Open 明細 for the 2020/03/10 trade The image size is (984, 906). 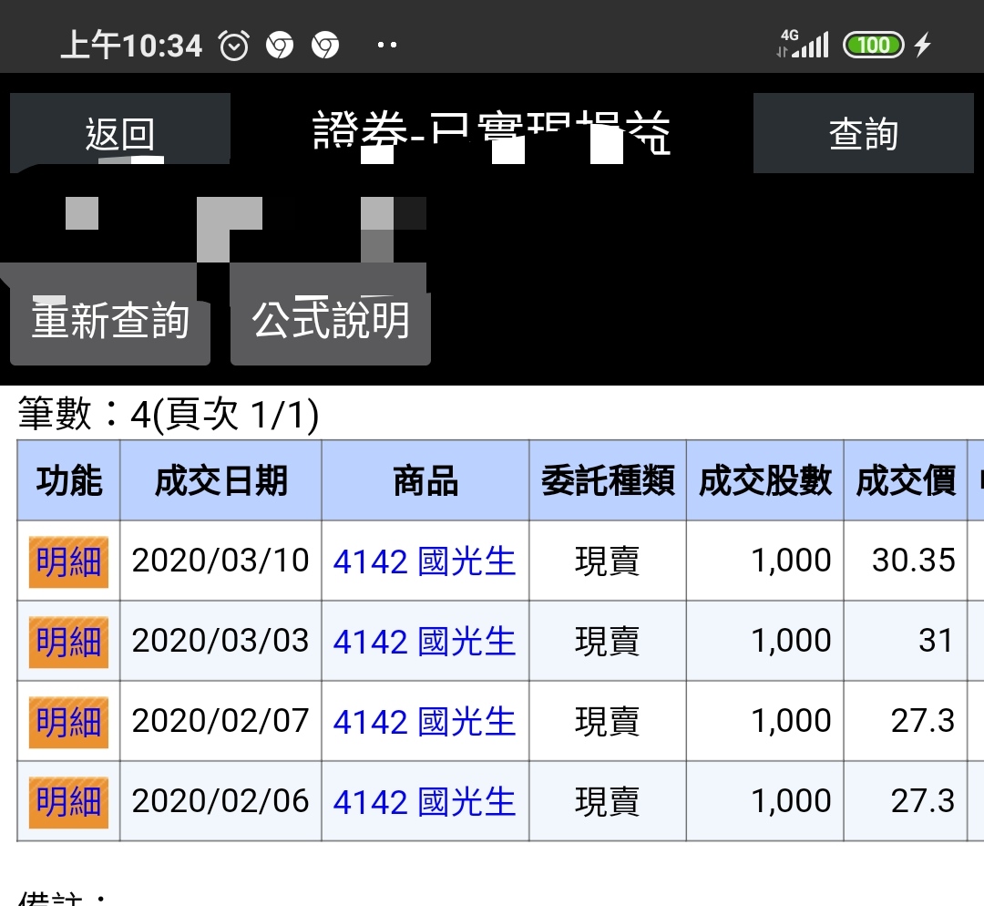(68, 561)
